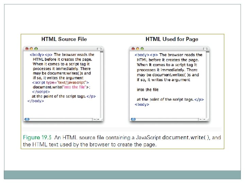245x183 pixels.
Task: Click the 'HTML Source File' heading
Action: point(64,39)
